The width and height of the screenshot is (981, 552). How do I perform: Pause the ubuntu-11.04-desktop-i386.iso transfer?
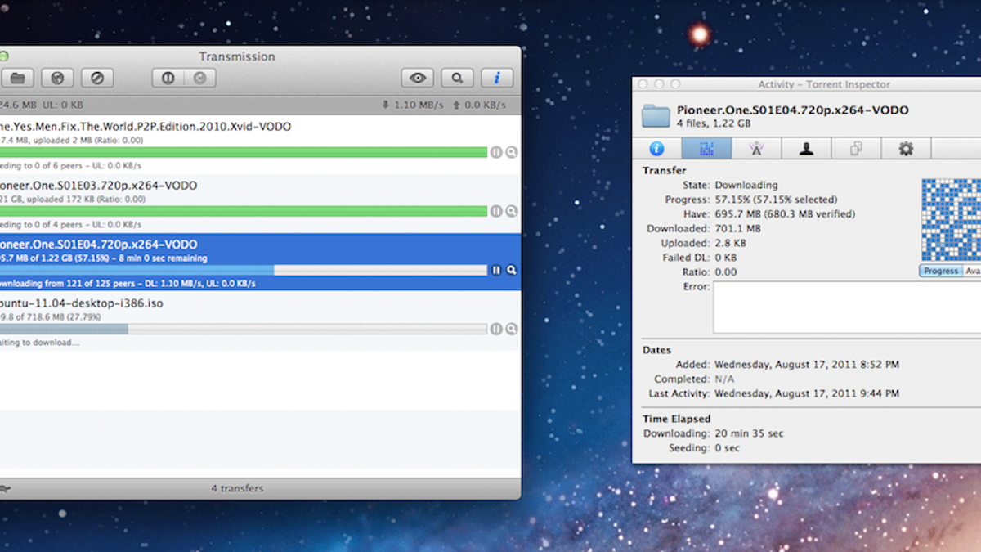[496, 329]
